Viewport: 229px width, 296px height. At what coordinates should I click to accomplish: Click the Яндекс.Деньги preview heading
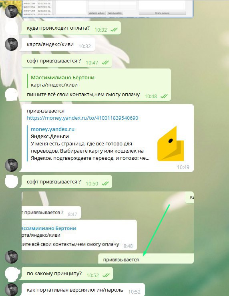[x=50, y=136]
